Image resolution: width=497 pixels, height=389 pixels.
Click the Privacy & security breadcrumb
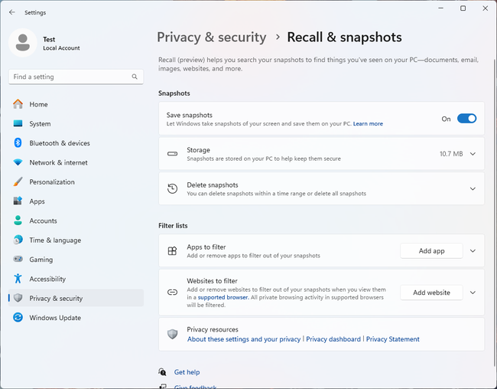coord(212,37)
